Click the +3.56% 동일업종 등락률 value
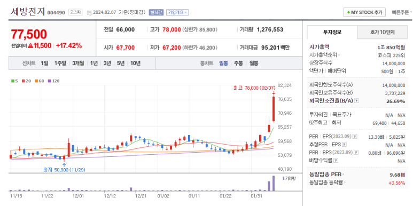This screenshot has width=413, height=206. 398,183
